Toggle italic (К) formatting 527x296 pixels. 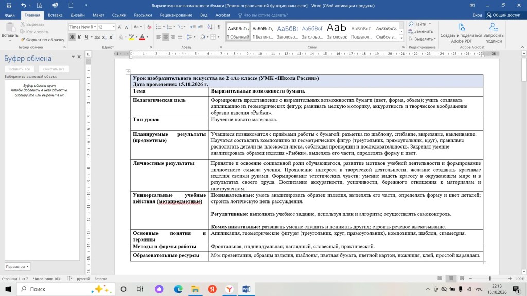tap(79, 37)
